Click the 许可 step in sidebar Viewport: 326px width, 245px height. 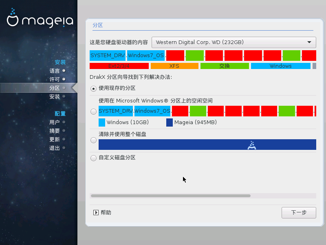pyautogui.click(x=55, y=79)
